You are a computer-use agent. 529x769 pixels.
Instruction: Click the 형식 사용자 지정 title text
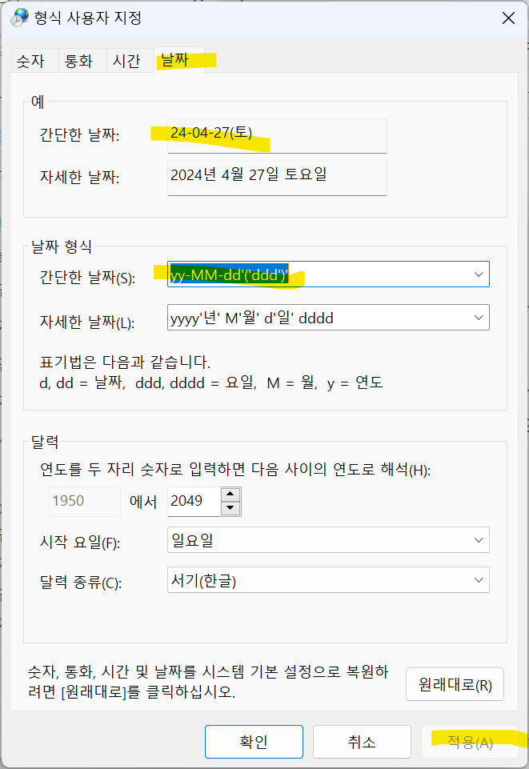tap(88, 18)
